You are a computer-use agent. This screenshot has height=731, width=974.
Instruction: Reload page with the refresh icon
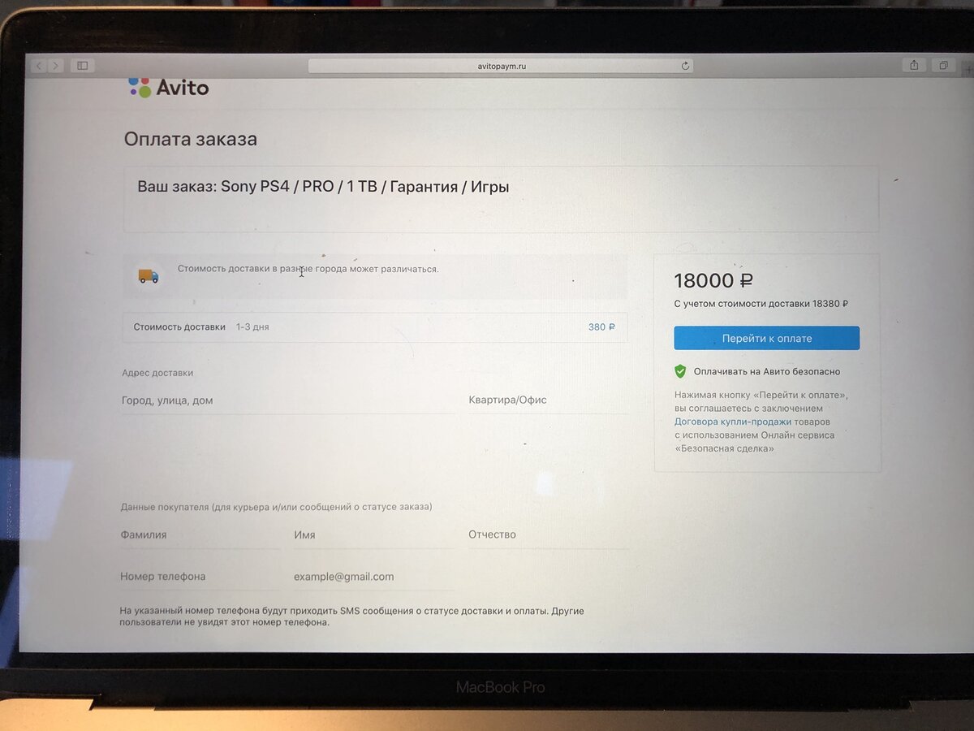pyautogui.click(x=685, y=66)
